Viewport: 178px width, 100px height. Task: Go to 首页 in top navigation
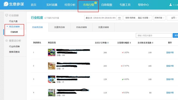pos(33,5)
